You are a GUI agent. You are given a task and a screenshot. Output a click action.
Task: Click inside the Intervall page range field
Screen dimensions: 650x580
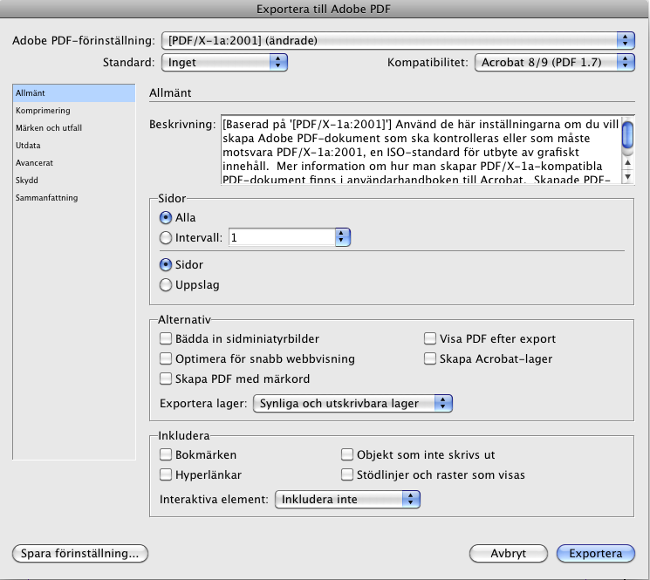coord(282,237)
